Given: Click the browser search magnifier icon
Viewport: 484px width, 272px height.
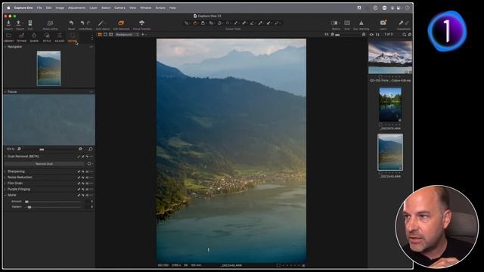Looking at the screenshot, I should (404, 35).
